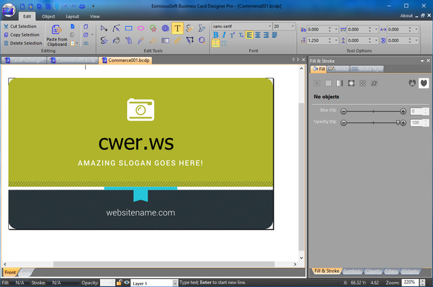
Task: Select the Text tool in Edit Tools
Action: [x=177, y=28]
